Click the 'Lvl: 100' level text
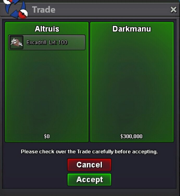Viewport: 180px width, 196px height. click(58, 42)
